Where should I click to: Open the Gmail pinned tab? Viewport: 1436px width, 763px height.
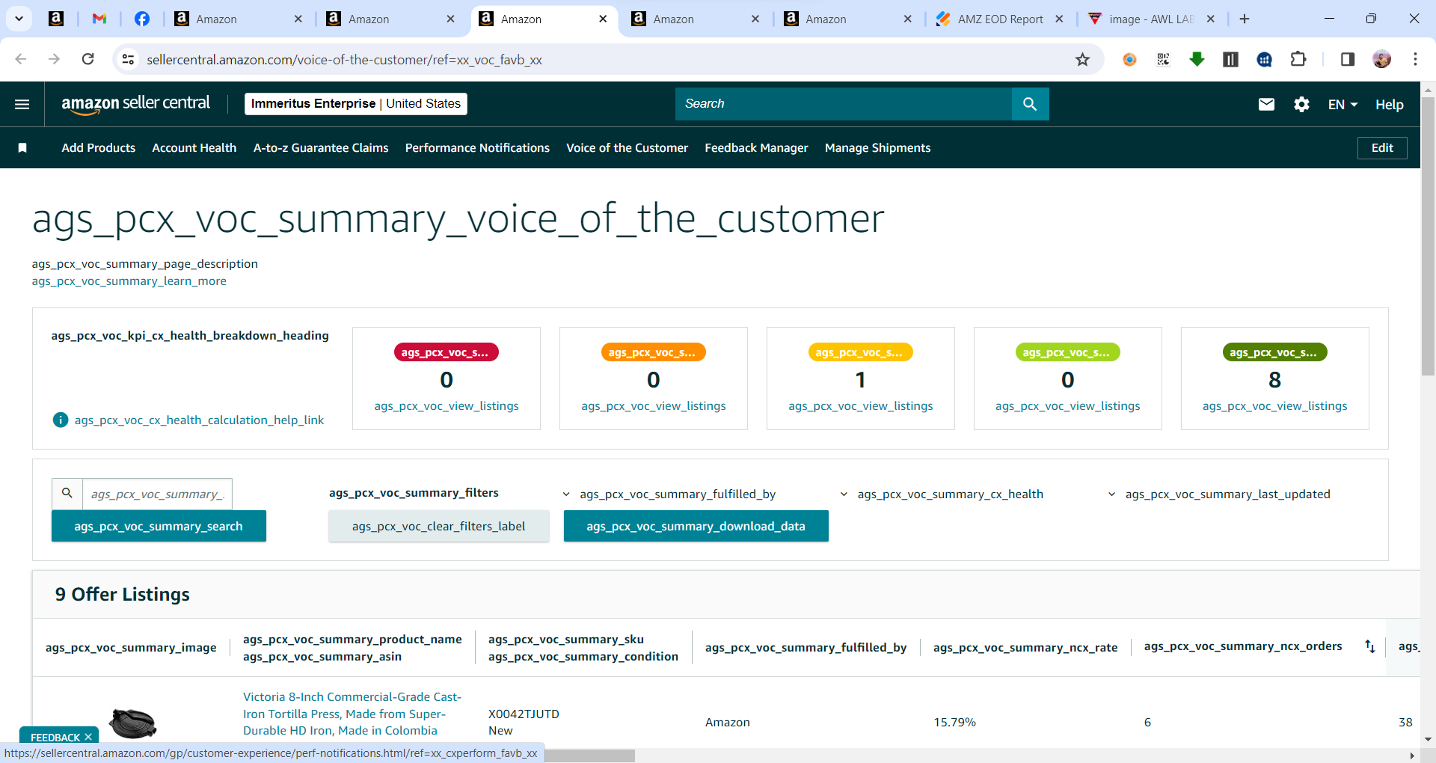click(x=99, y=19)
